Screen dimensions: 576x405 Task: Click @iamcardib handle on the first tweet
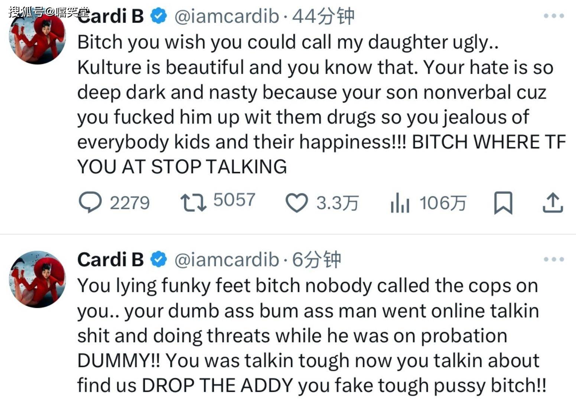click(227, 16)
